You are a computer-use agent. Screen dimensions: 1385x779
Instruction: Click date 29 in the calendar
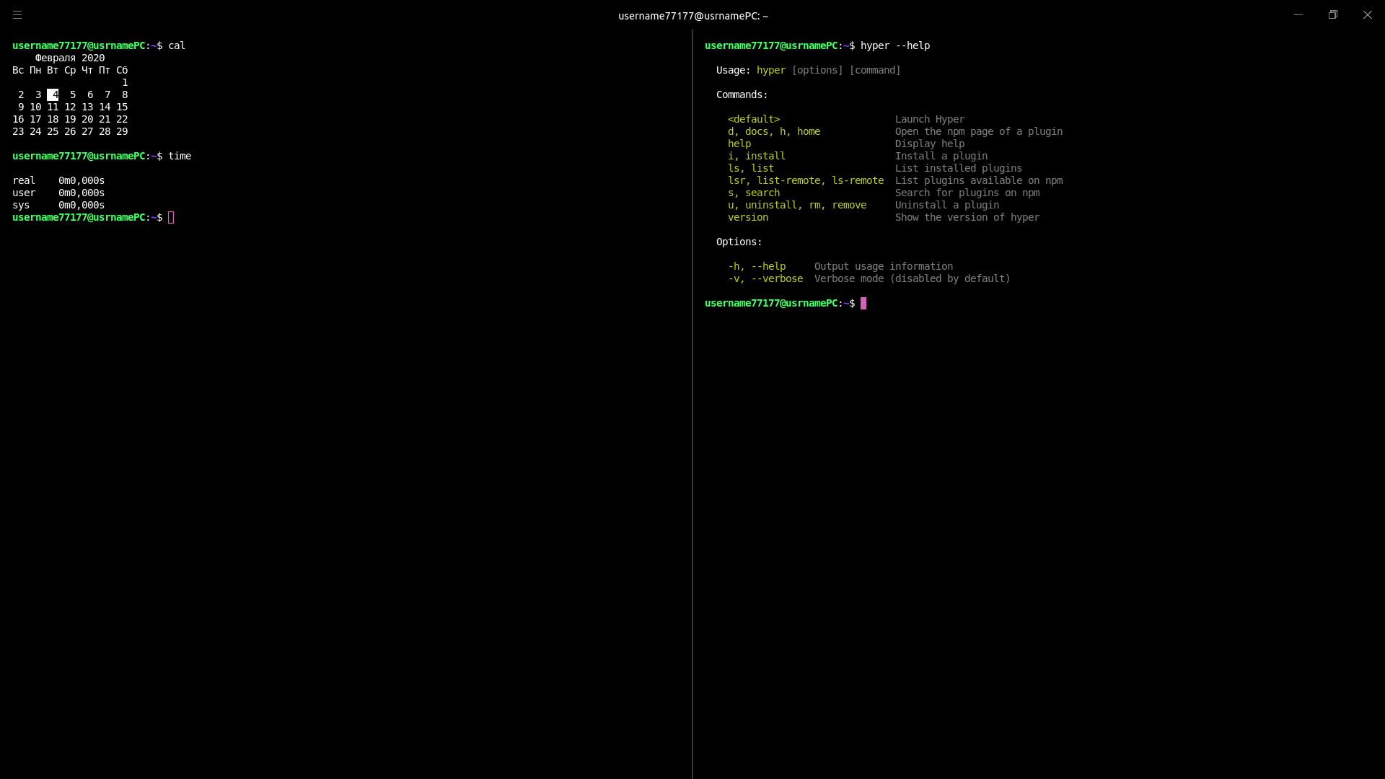click(x=122, y=131)
